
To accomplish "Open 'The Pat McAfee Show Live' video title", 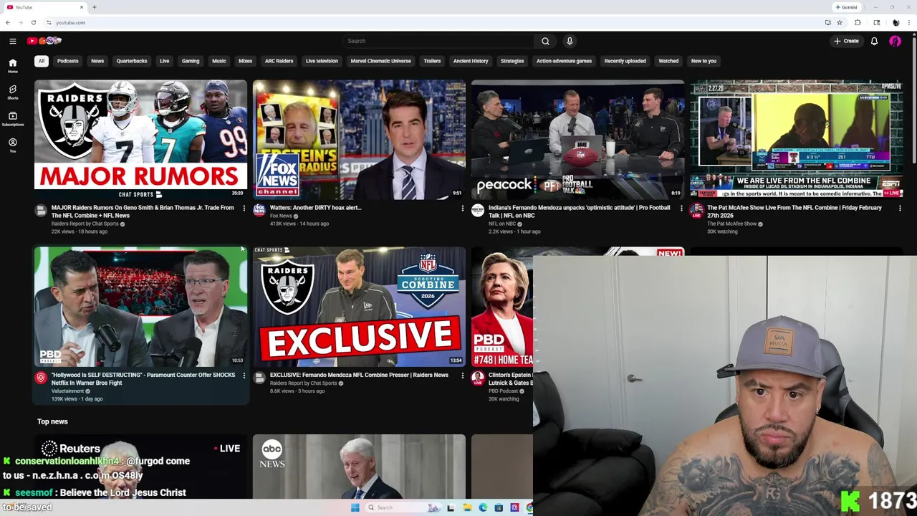I will [x=794, y=211].
